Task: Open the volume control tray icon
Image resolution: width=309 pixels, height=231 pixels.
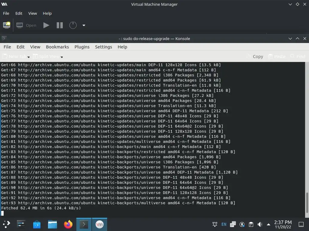Action: coord(260,224)
